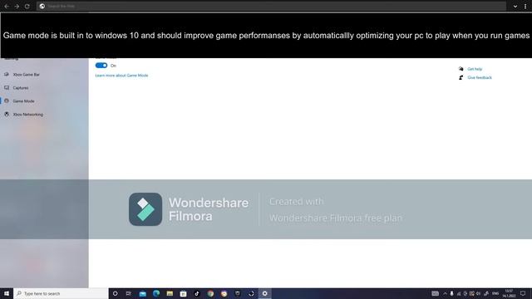Open the Get help link
532x299 pixels.
tap(475, 69)
